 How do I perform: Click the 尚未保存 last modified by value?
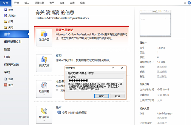162,123
